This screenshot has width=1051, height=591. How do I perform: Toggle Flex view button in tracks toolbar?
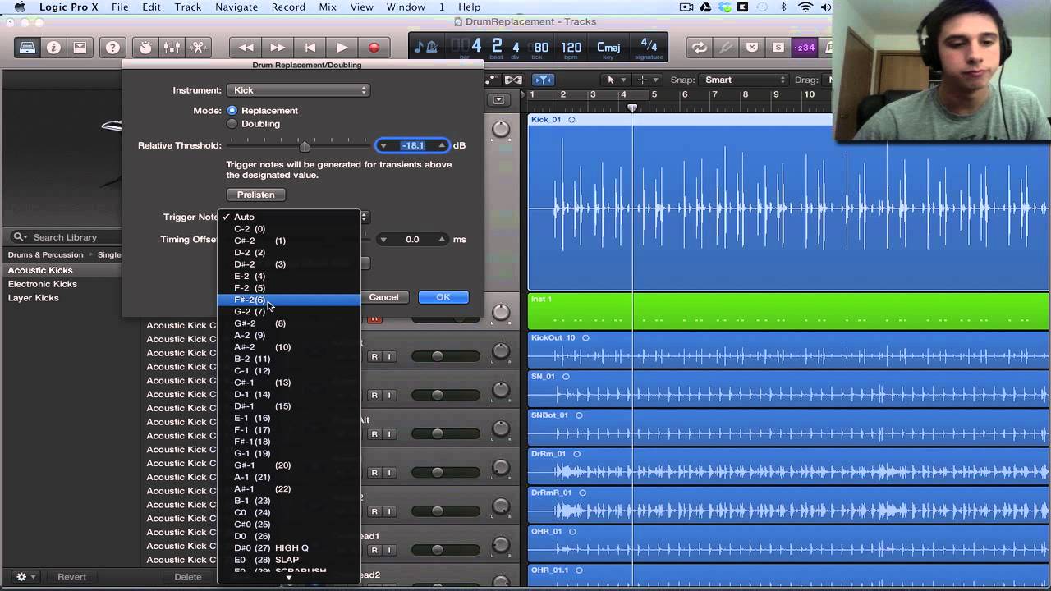(513, 80)
